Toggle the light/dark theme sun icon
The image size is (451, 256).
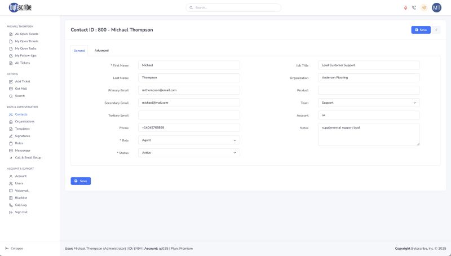[x=424, y=7]
